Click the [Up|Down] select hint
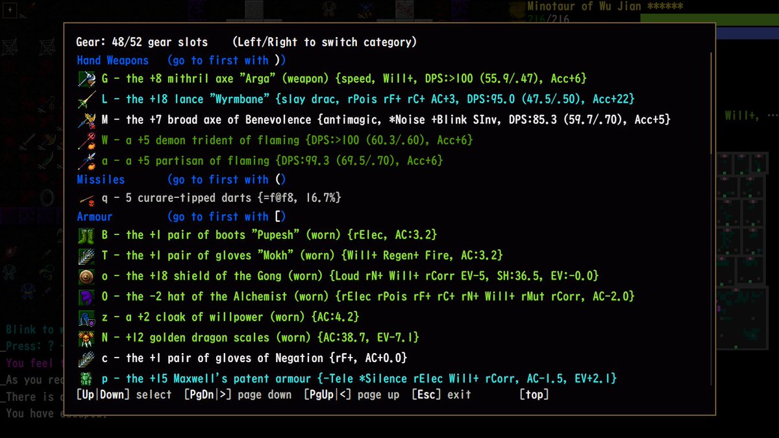Image resolution: width=779 pixels, height=438 pixels. 124,395
